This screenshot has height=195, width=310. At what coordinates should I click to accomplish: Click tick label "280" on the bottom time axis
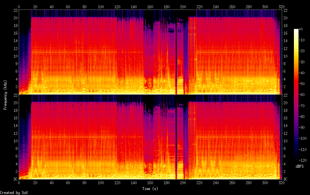[x=249, y=183]
